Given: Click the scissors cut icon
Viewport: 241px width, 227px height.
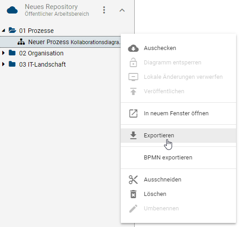Looking at the screenshot, I should pos(133,180).
